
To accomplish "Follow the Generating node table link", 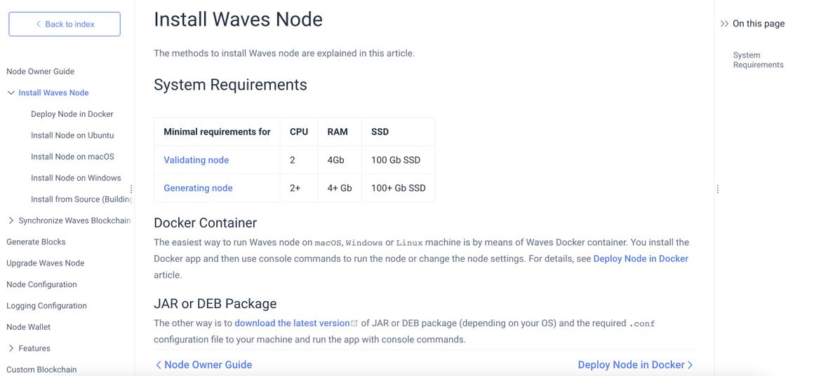I will tap(199, 188).
